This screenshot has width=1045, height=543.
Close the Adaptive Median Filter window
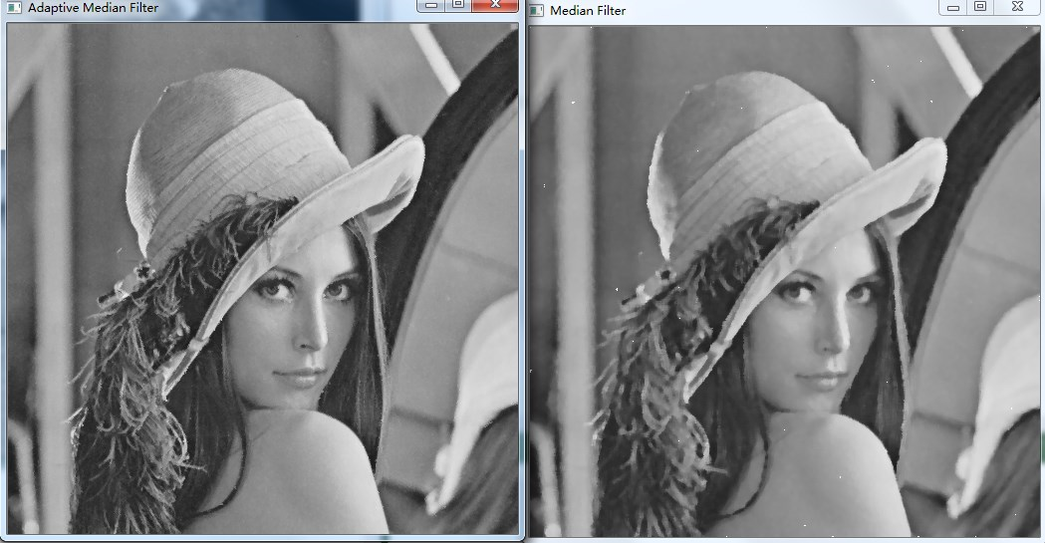click(492, 6)
